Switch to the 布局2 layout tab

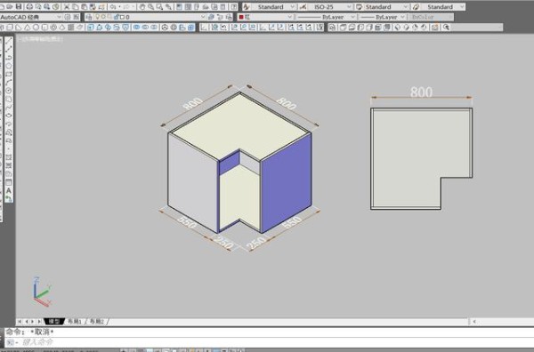point(97,321)
